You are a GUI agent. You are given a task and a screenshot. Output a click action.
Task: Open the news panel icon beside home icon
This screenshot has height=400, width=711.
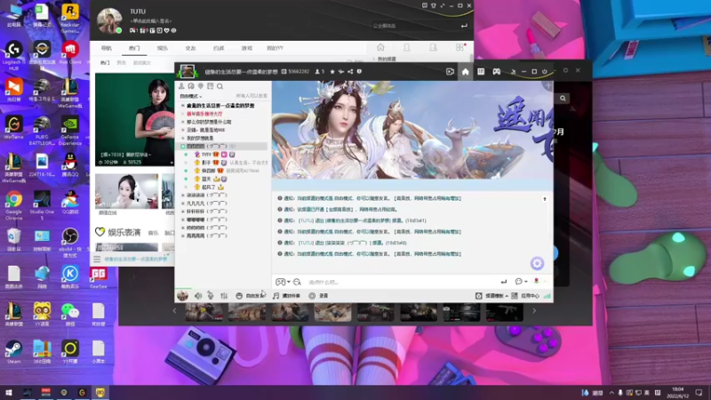(481, 72)
